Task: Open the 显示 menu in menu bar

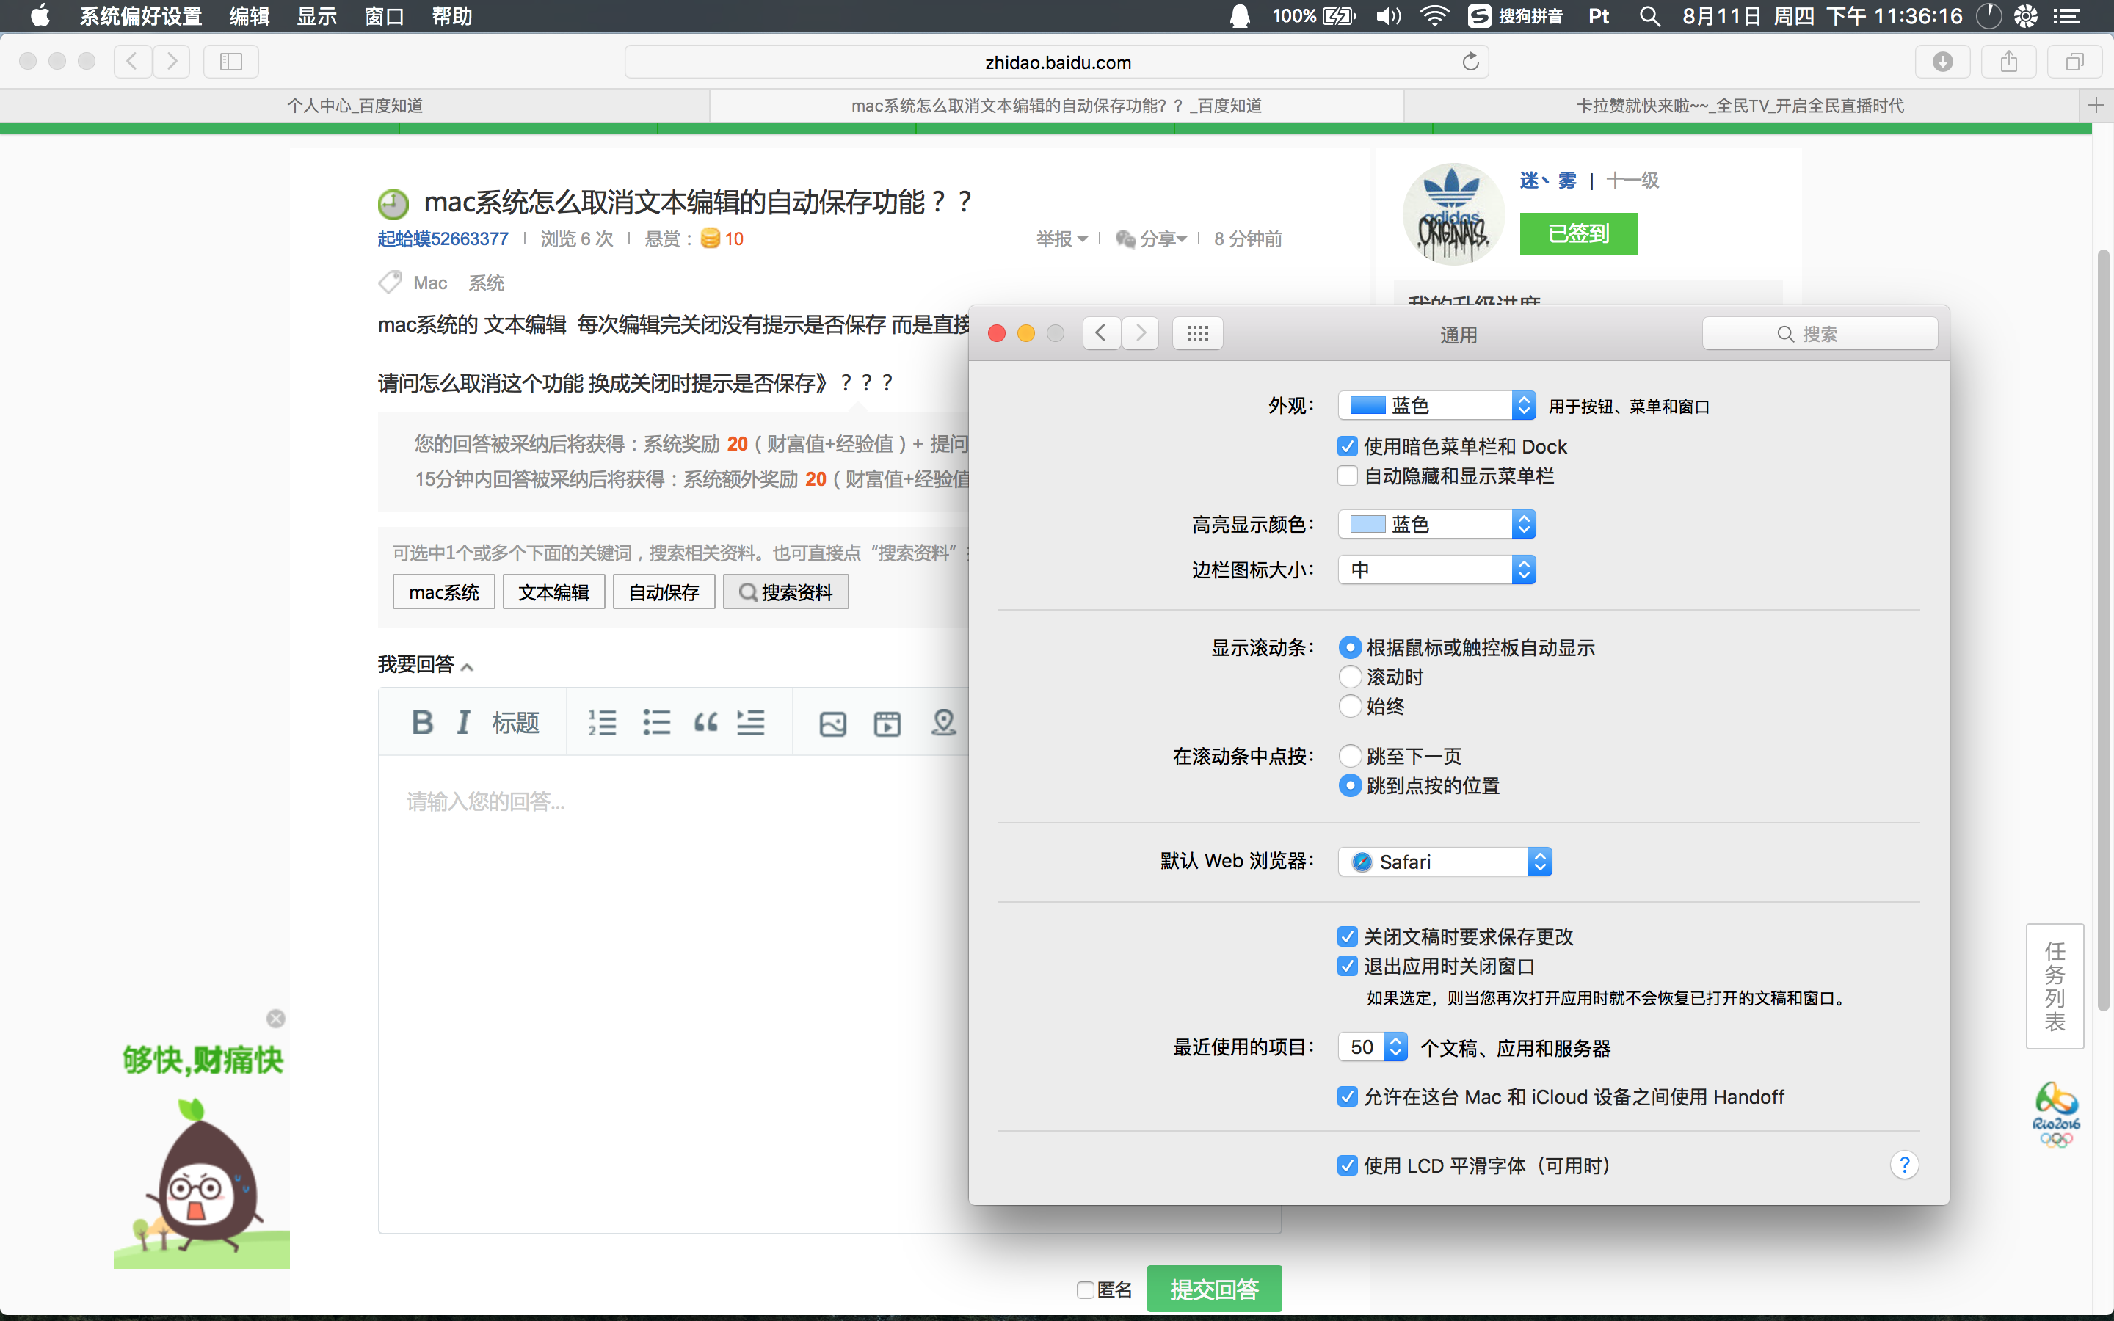Action: (316, 15)
